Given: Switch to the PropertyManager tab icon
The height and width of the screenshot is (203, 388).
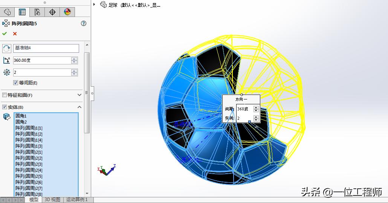Looking at the screenshot, I should point(22,12).
